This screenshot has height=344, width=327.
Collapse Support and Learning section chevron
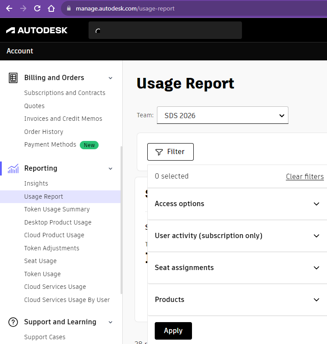(x=110, y=322)
